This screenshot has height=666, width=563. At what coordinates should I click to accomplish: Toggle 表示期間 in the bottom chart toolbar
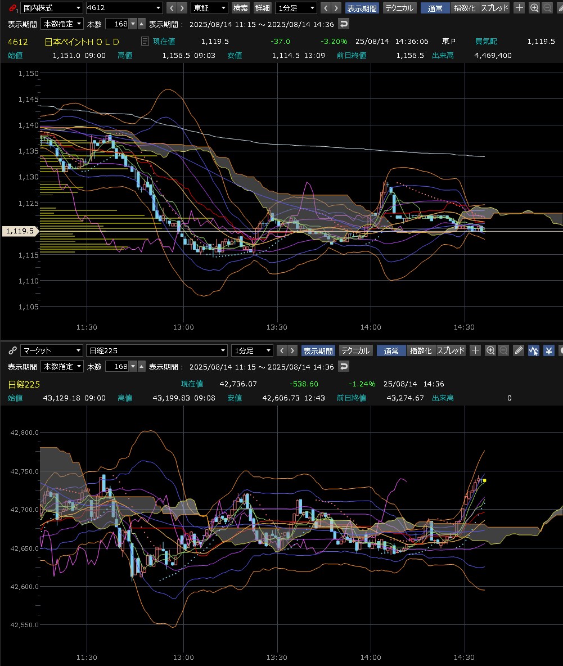coord(318,351)
